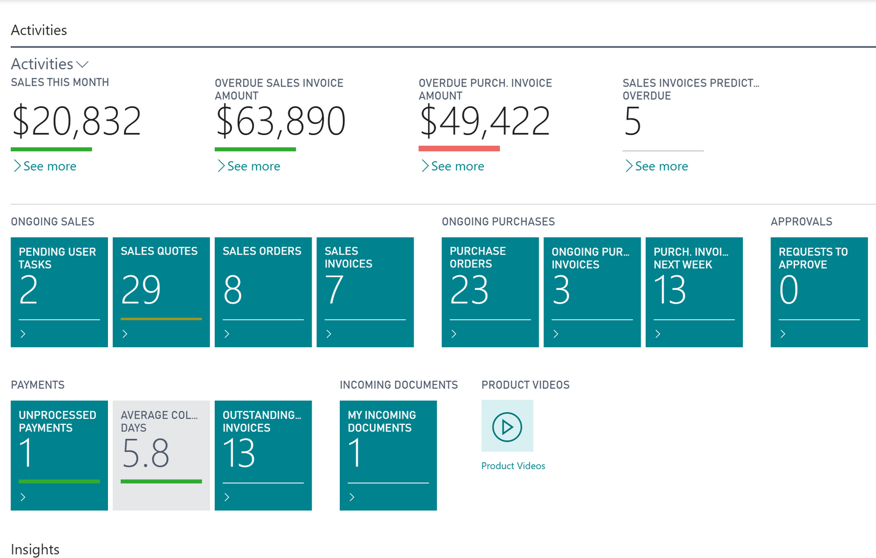Expand the Activities dropdown chevron
This screenshot has width=876, height=558.
(82, 64)
